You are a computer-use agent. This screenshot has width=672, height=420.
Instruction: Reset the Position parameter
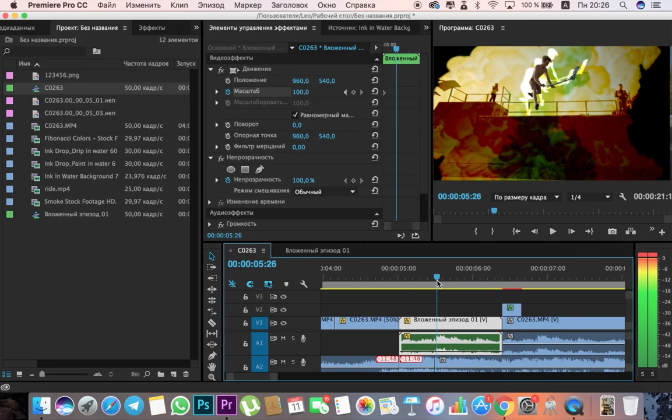click(375, 80)
